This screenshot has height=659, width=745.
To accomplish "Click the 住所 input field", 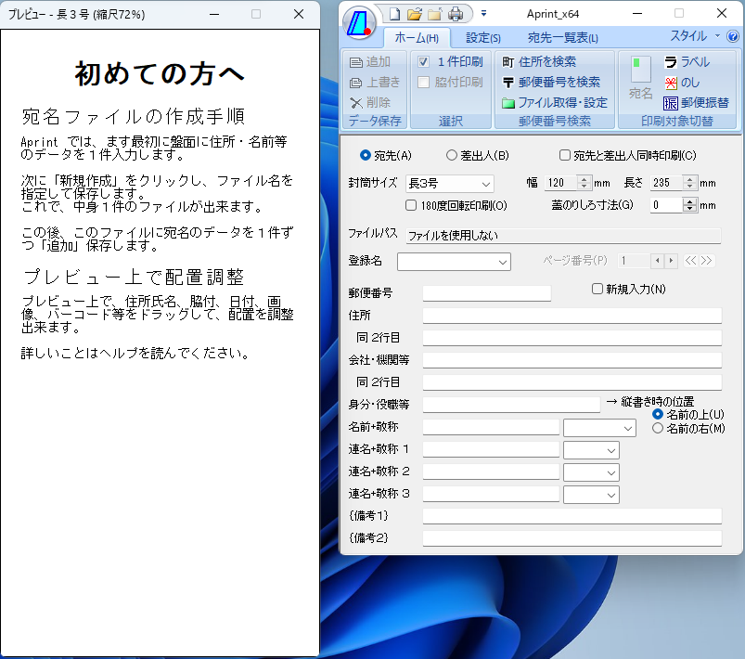I will tap(572, 316).
